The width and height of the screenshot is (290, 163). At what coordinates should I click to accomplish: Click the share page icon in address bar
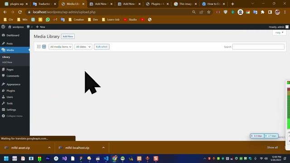coord(201,12)
